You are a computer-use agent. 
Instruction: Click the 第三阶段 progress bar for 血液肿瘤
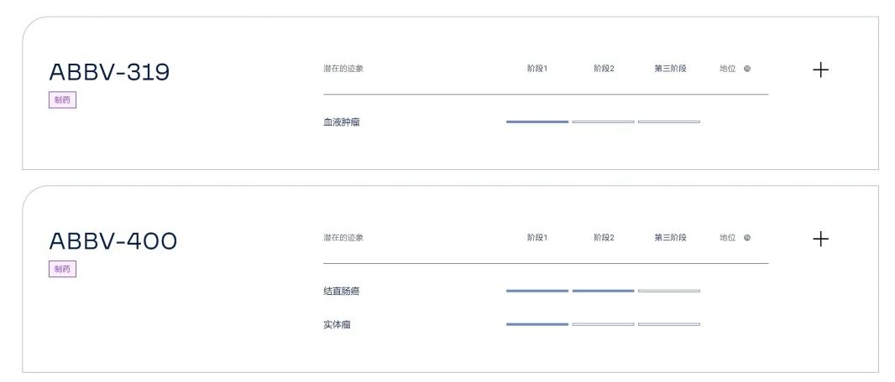(x=669, y=122)
